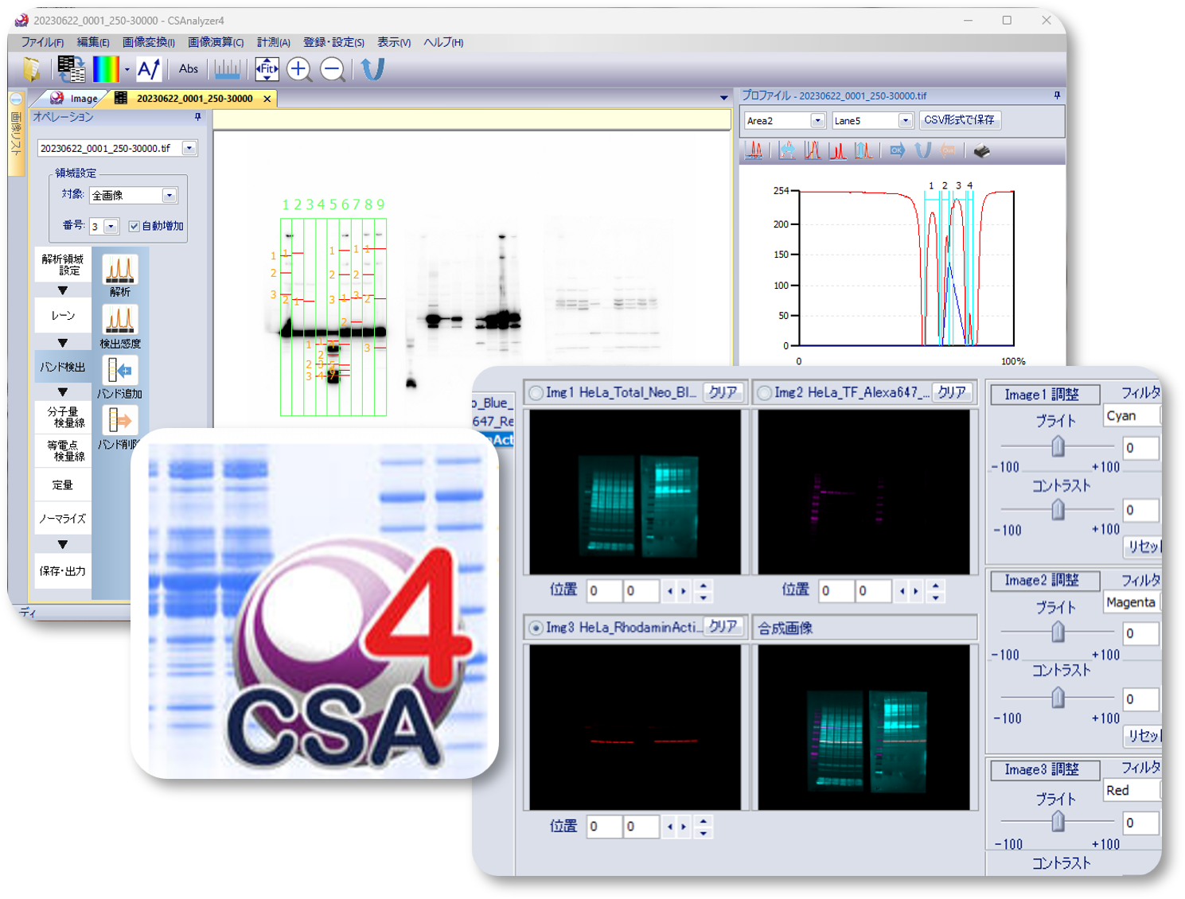Open file with the folder toolbar icon
Image resolution: width=1185 pixels, height=899 pixels.
(x=32, y=69)
